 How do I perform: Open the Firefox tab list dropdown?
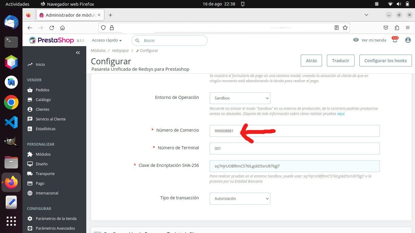pos(366,15)
